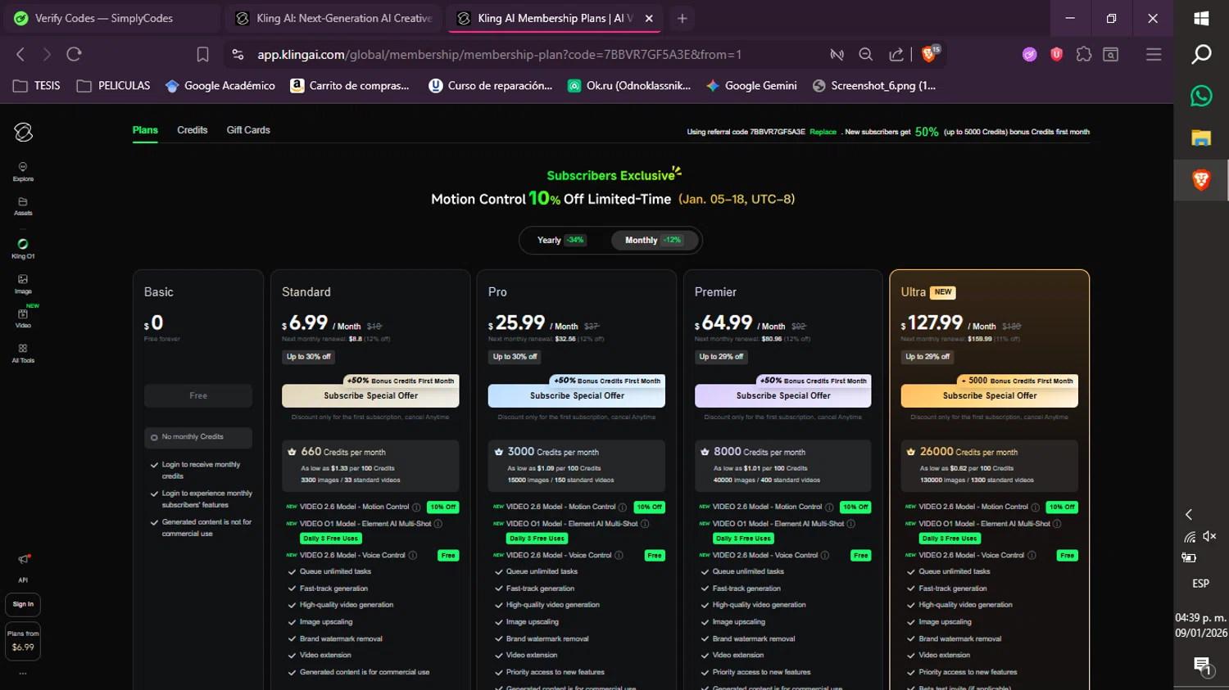The height and width of the screenshot is (690, 1229).
Task: Bookmark this page icon
Action: click(x=202, y=54)
